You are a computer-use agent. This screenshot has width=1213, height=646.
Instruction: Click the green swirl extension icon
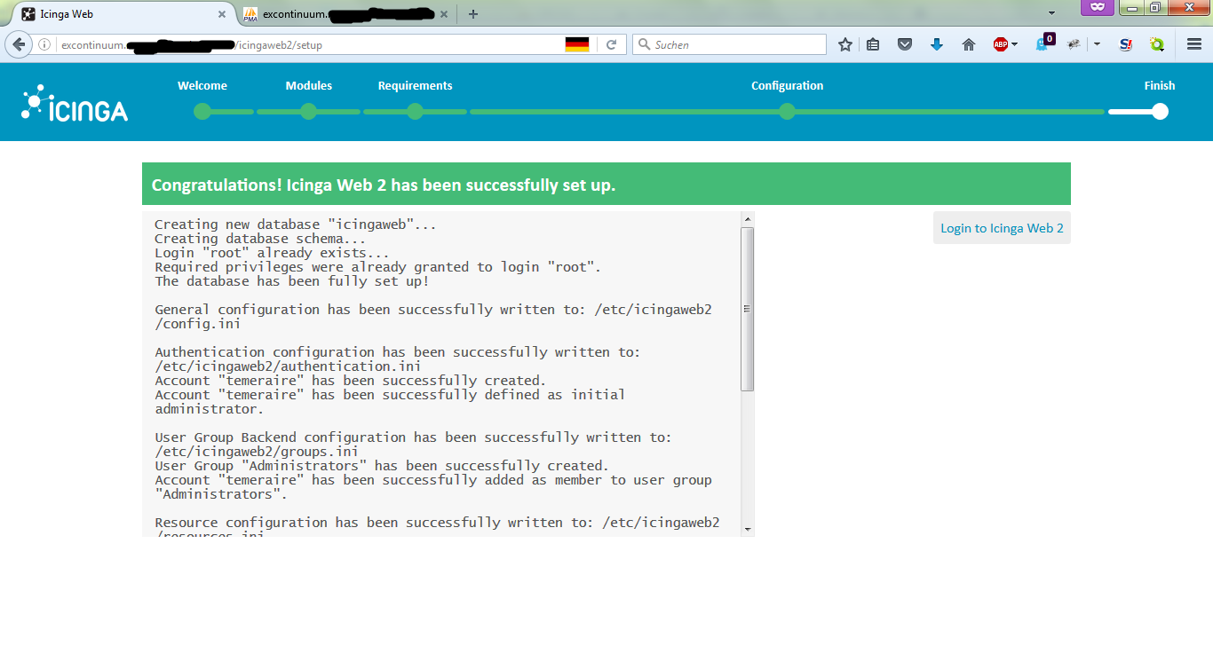pyautogui.click(x=1157, y=44)
